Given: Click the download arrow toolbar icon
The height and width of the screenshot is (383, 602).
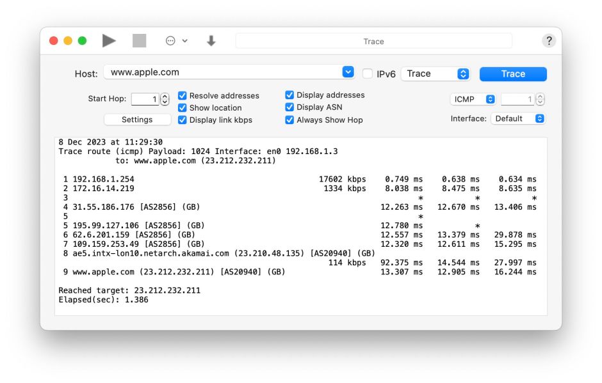Looking at the screenshot, I should [x=211, y=41].
